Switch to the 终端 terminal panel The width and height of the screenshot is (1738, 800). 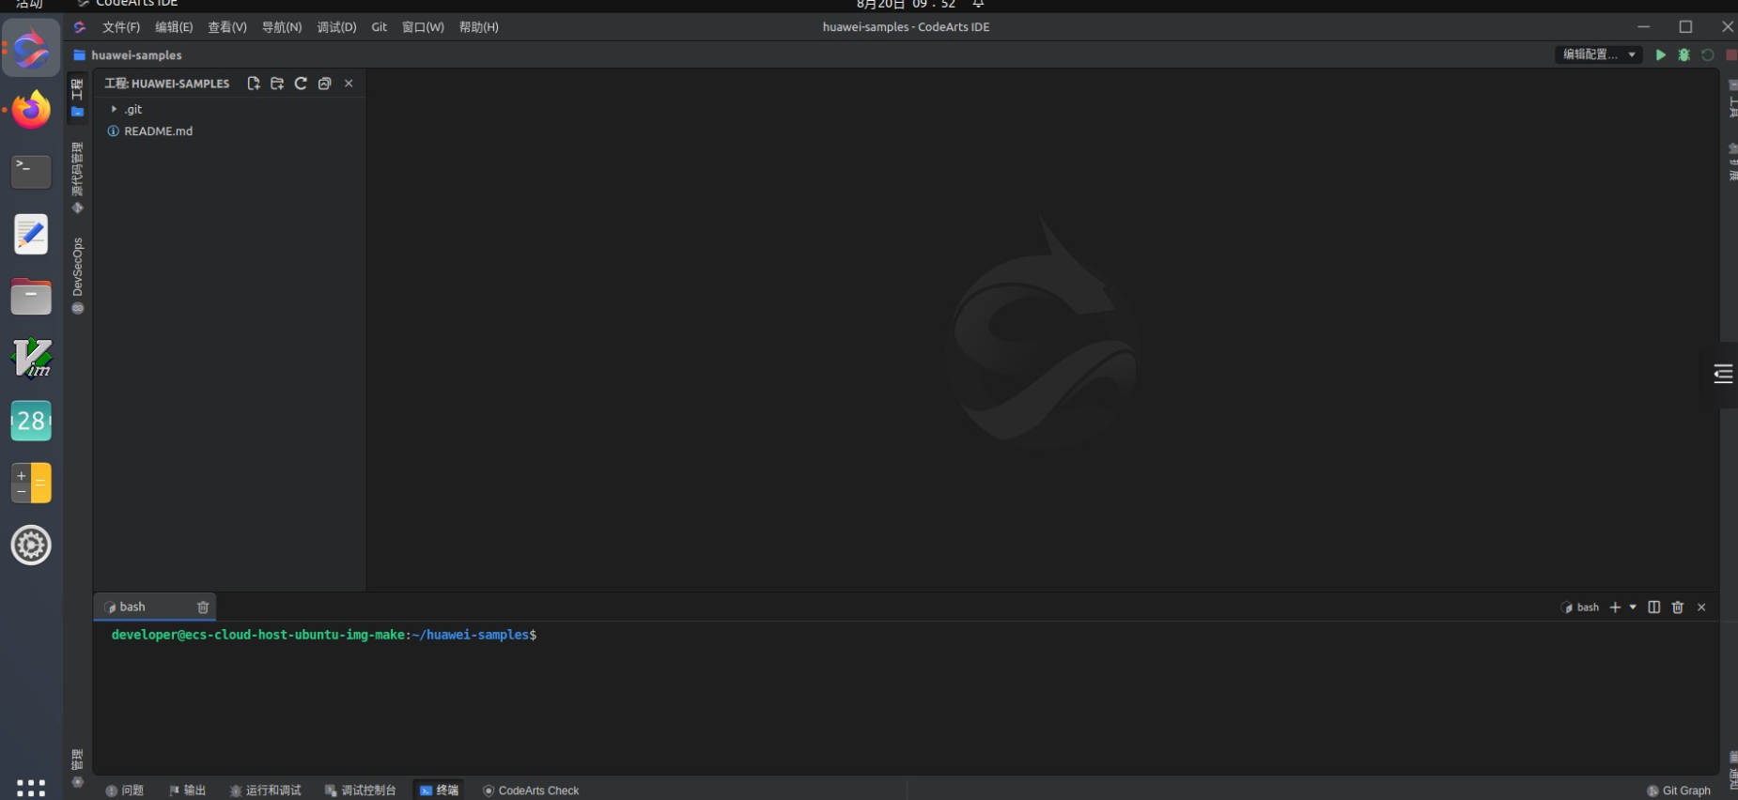coord(439,791)
